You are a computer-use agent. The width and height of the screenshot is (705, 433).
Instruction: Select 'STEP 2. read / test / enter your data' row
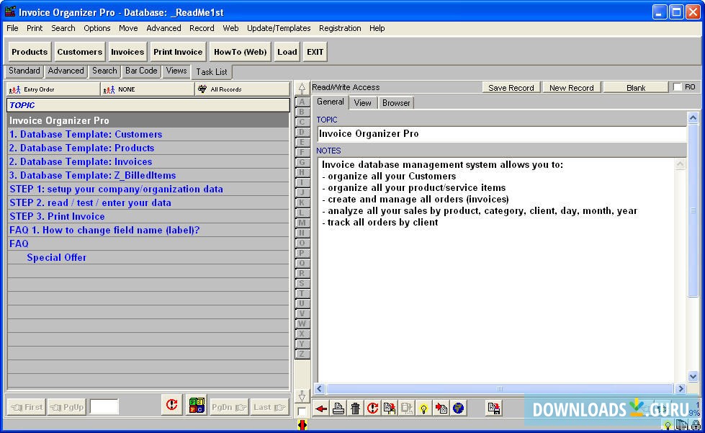[148, 202]
